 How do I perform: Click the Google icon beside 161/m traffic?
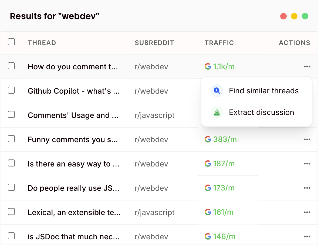[x=208, y=212]
